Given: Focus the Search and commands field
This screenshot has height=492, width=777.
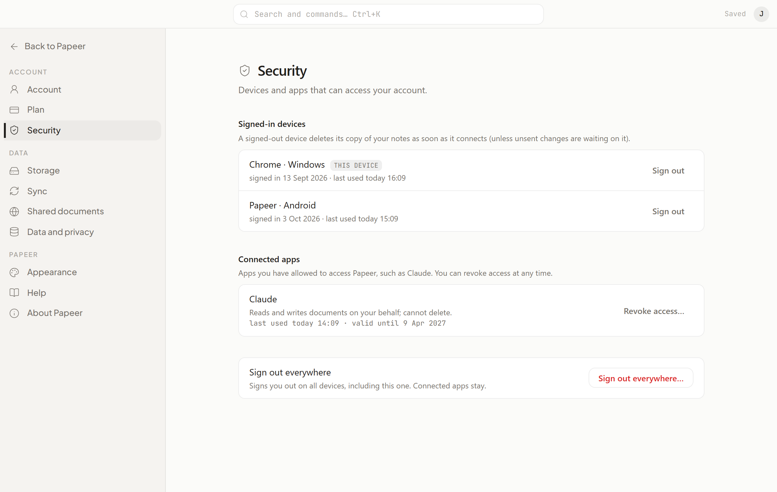Looking at the screenshot, I should click(388, 14).
